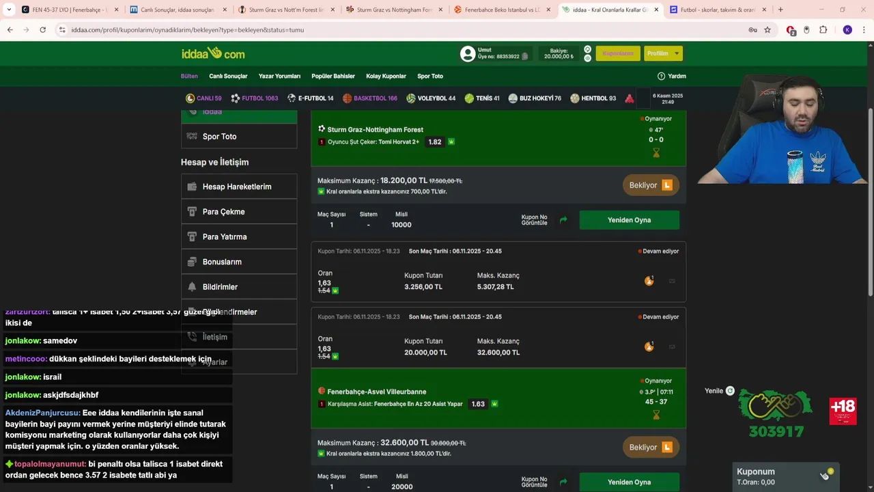Open Spor Toto in sidebar
Image resolution: width=874 pixels, height=492 pixels.
(x=239, y=137)
